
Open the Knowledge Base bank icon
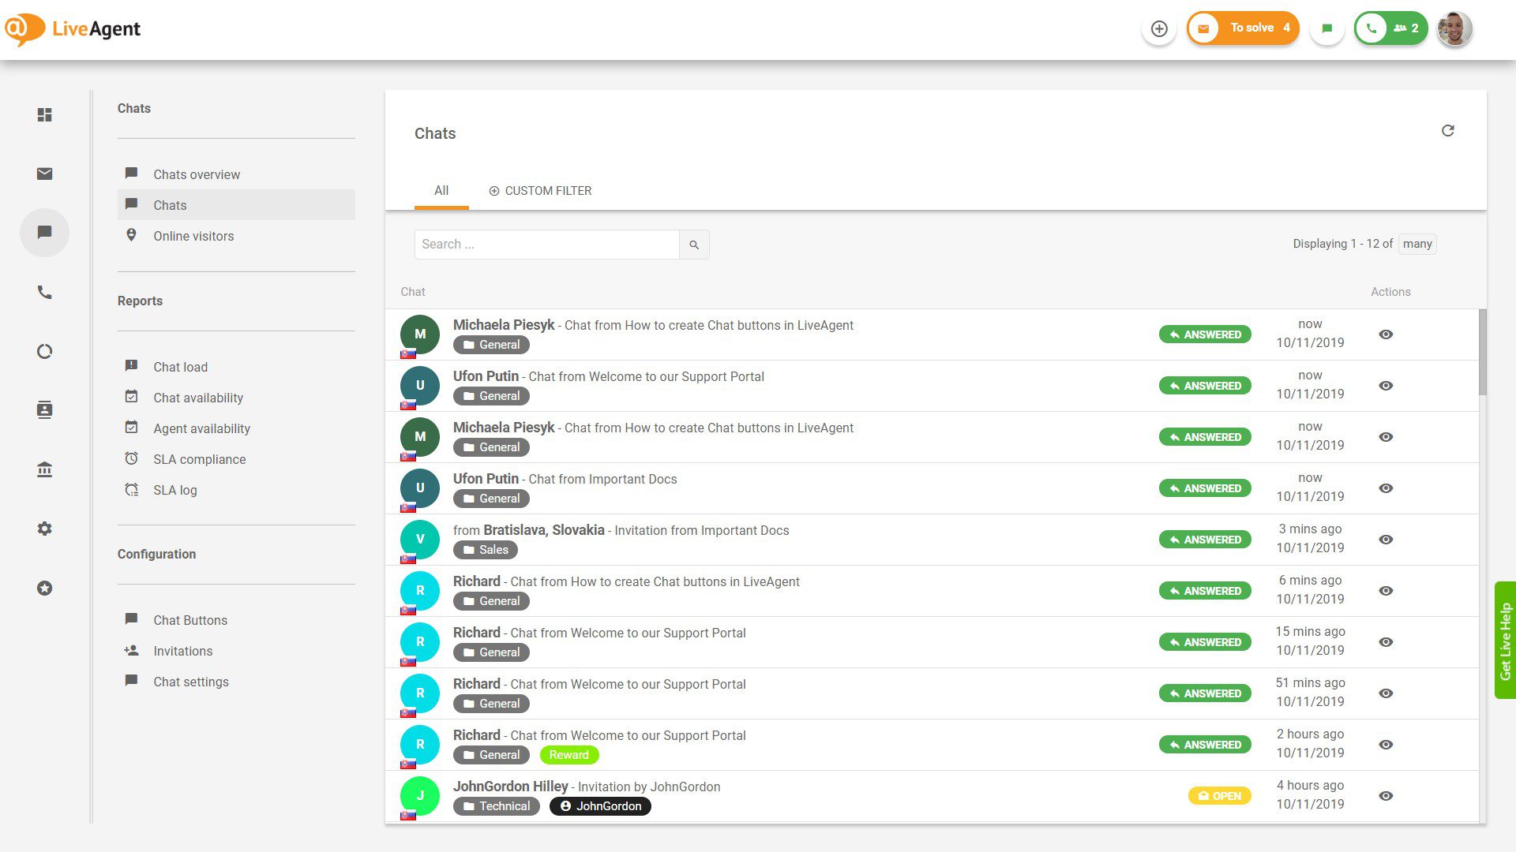point(44,469)
